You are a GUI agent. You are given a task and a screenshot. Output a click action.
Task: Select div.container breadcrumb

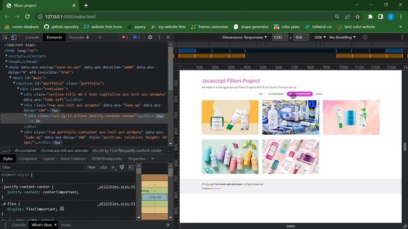(x=25, y=151)
